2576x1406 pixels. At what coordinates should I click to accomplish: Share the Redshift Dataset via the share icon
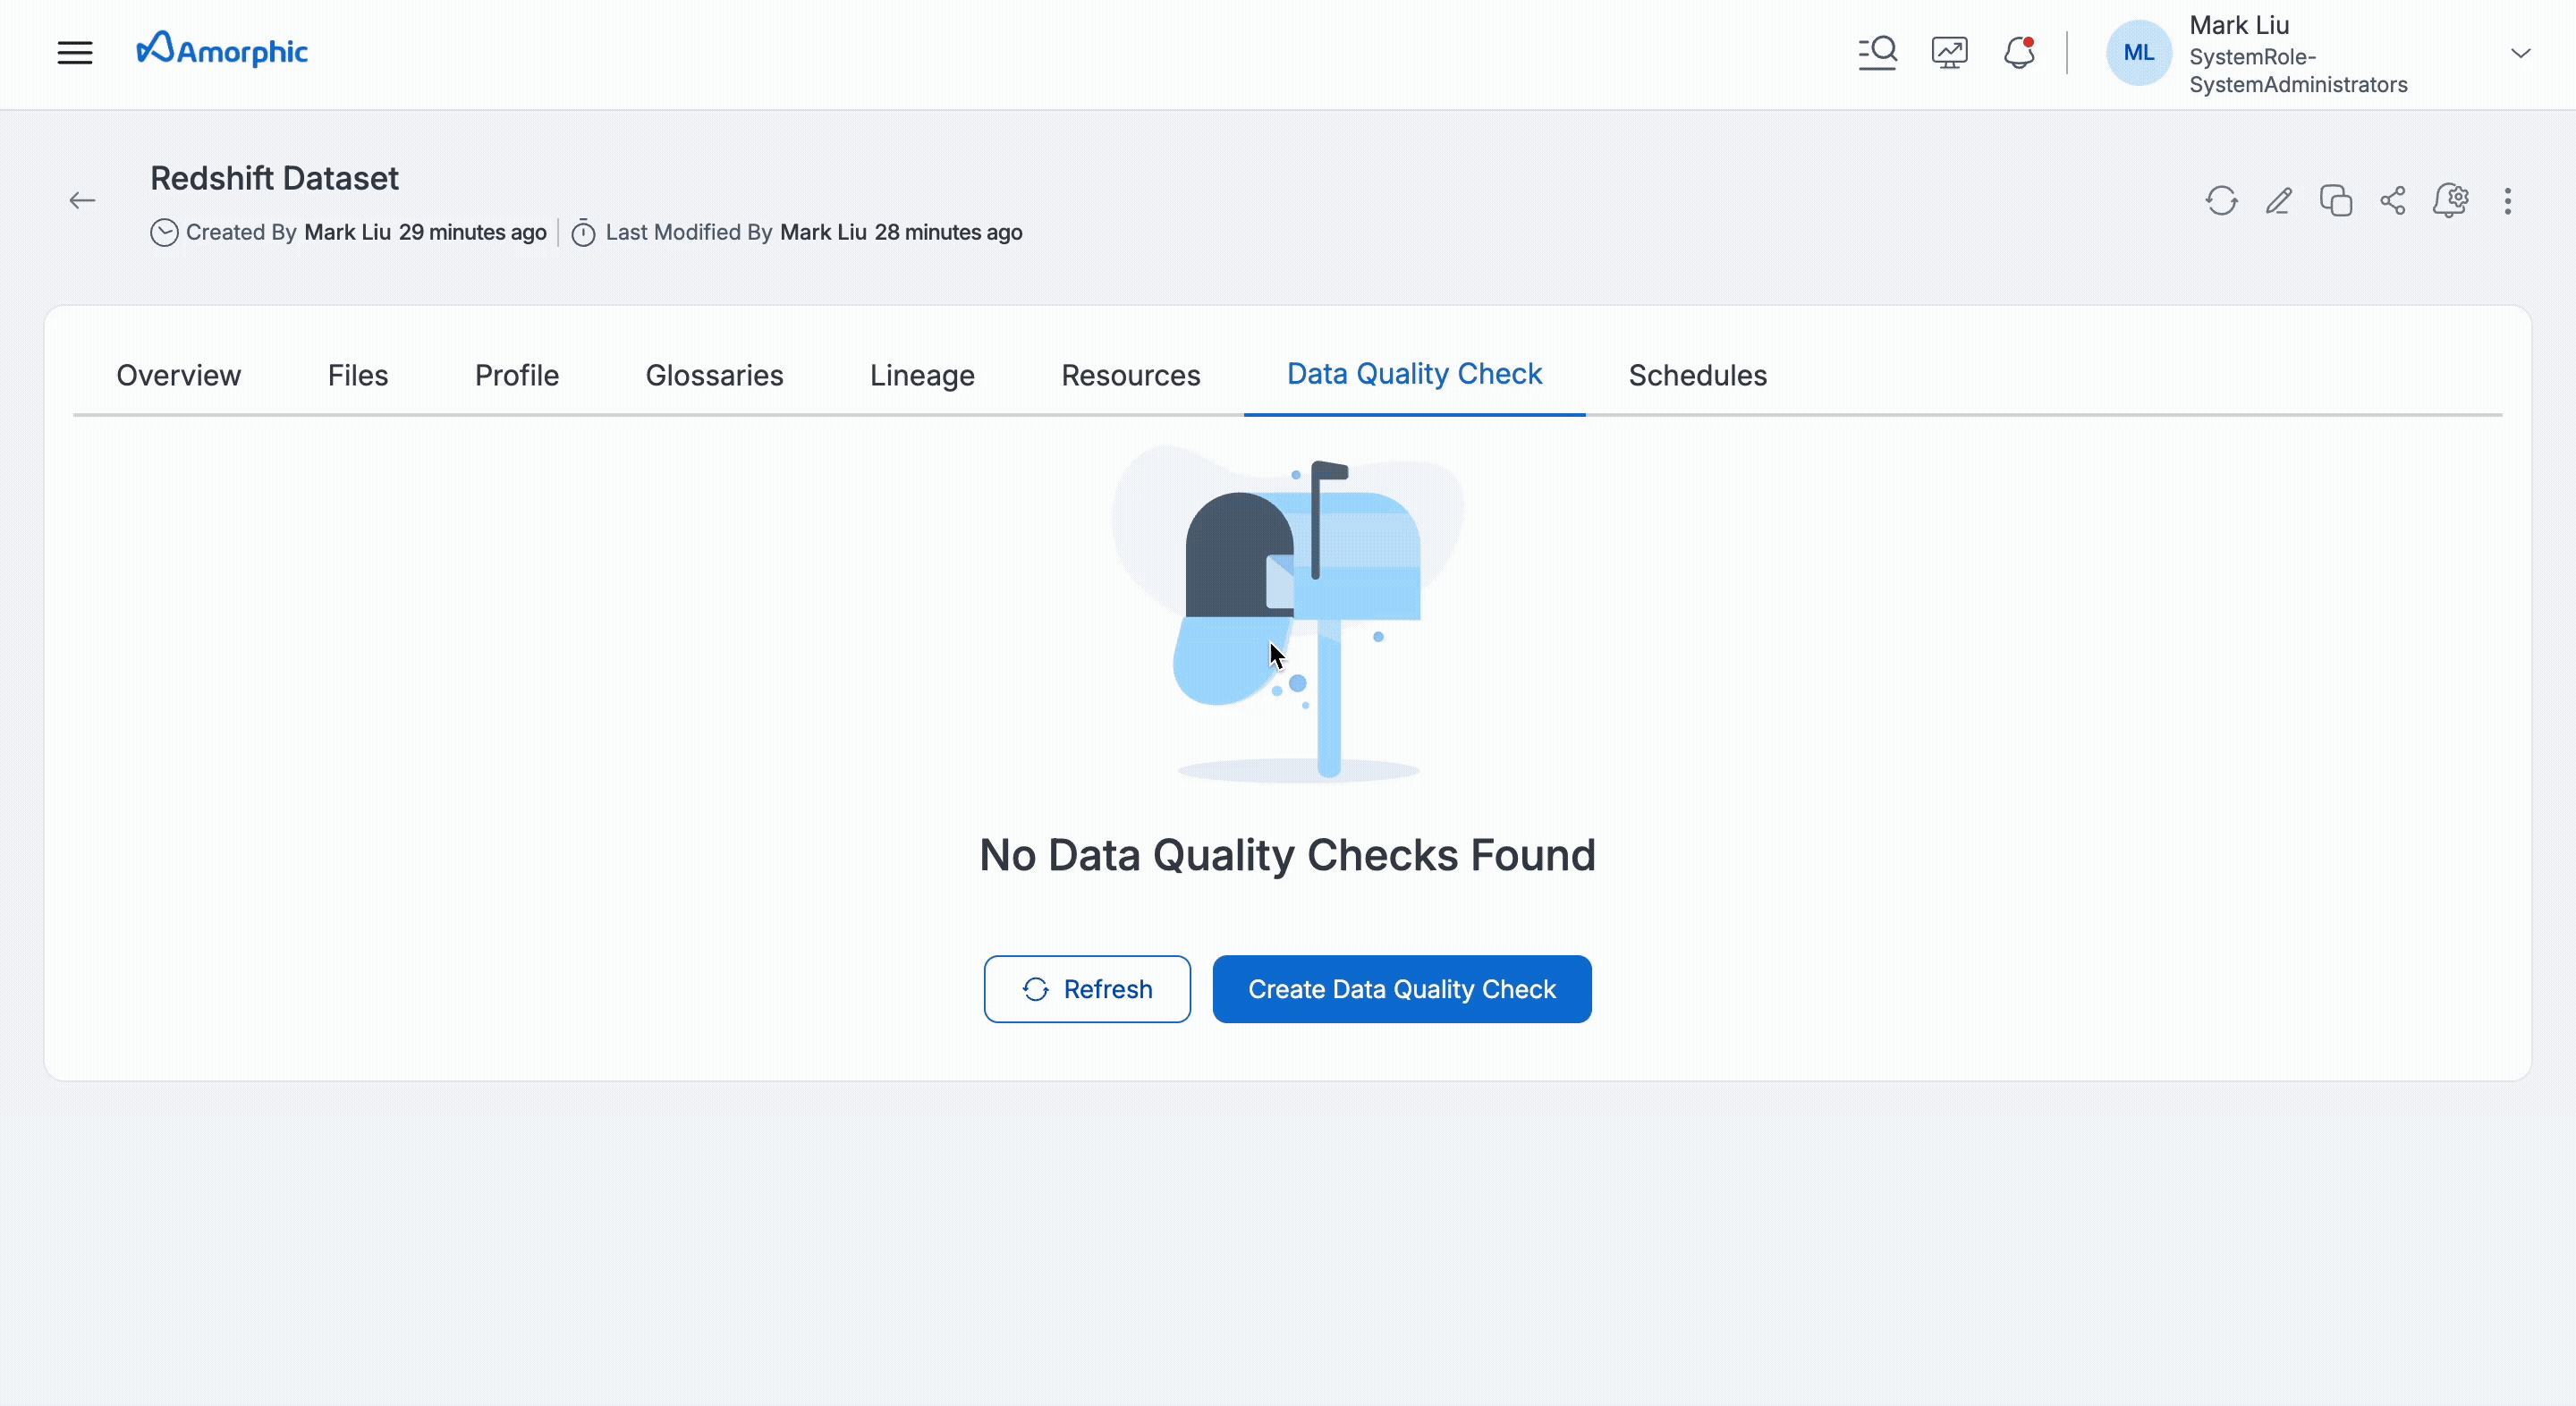coord(2392,200)
